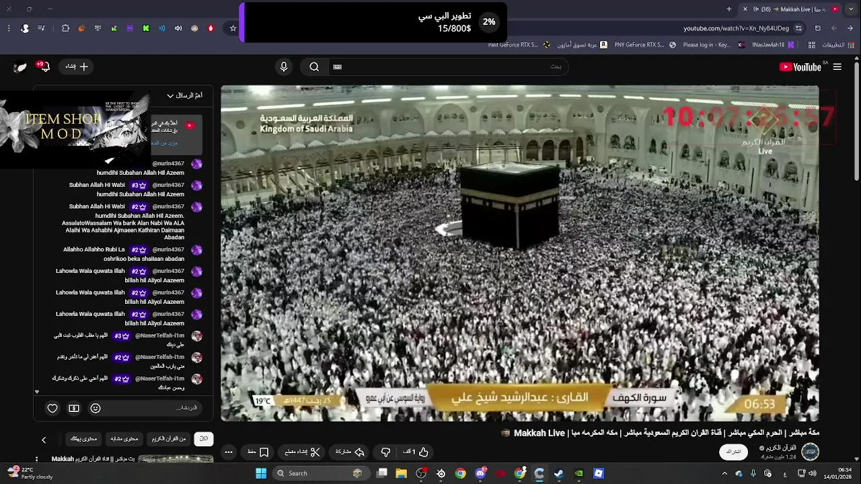Save the video with Save (حفظ) button
Image resolution: width=861 pixels, height=484 pixels.
pos(258,452)
